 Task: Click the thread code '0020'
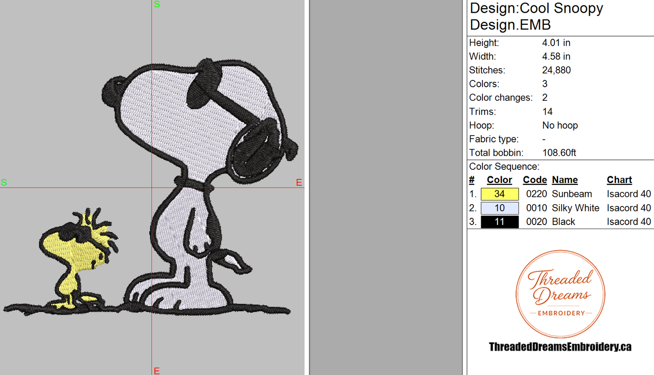[x=537, y=222]
